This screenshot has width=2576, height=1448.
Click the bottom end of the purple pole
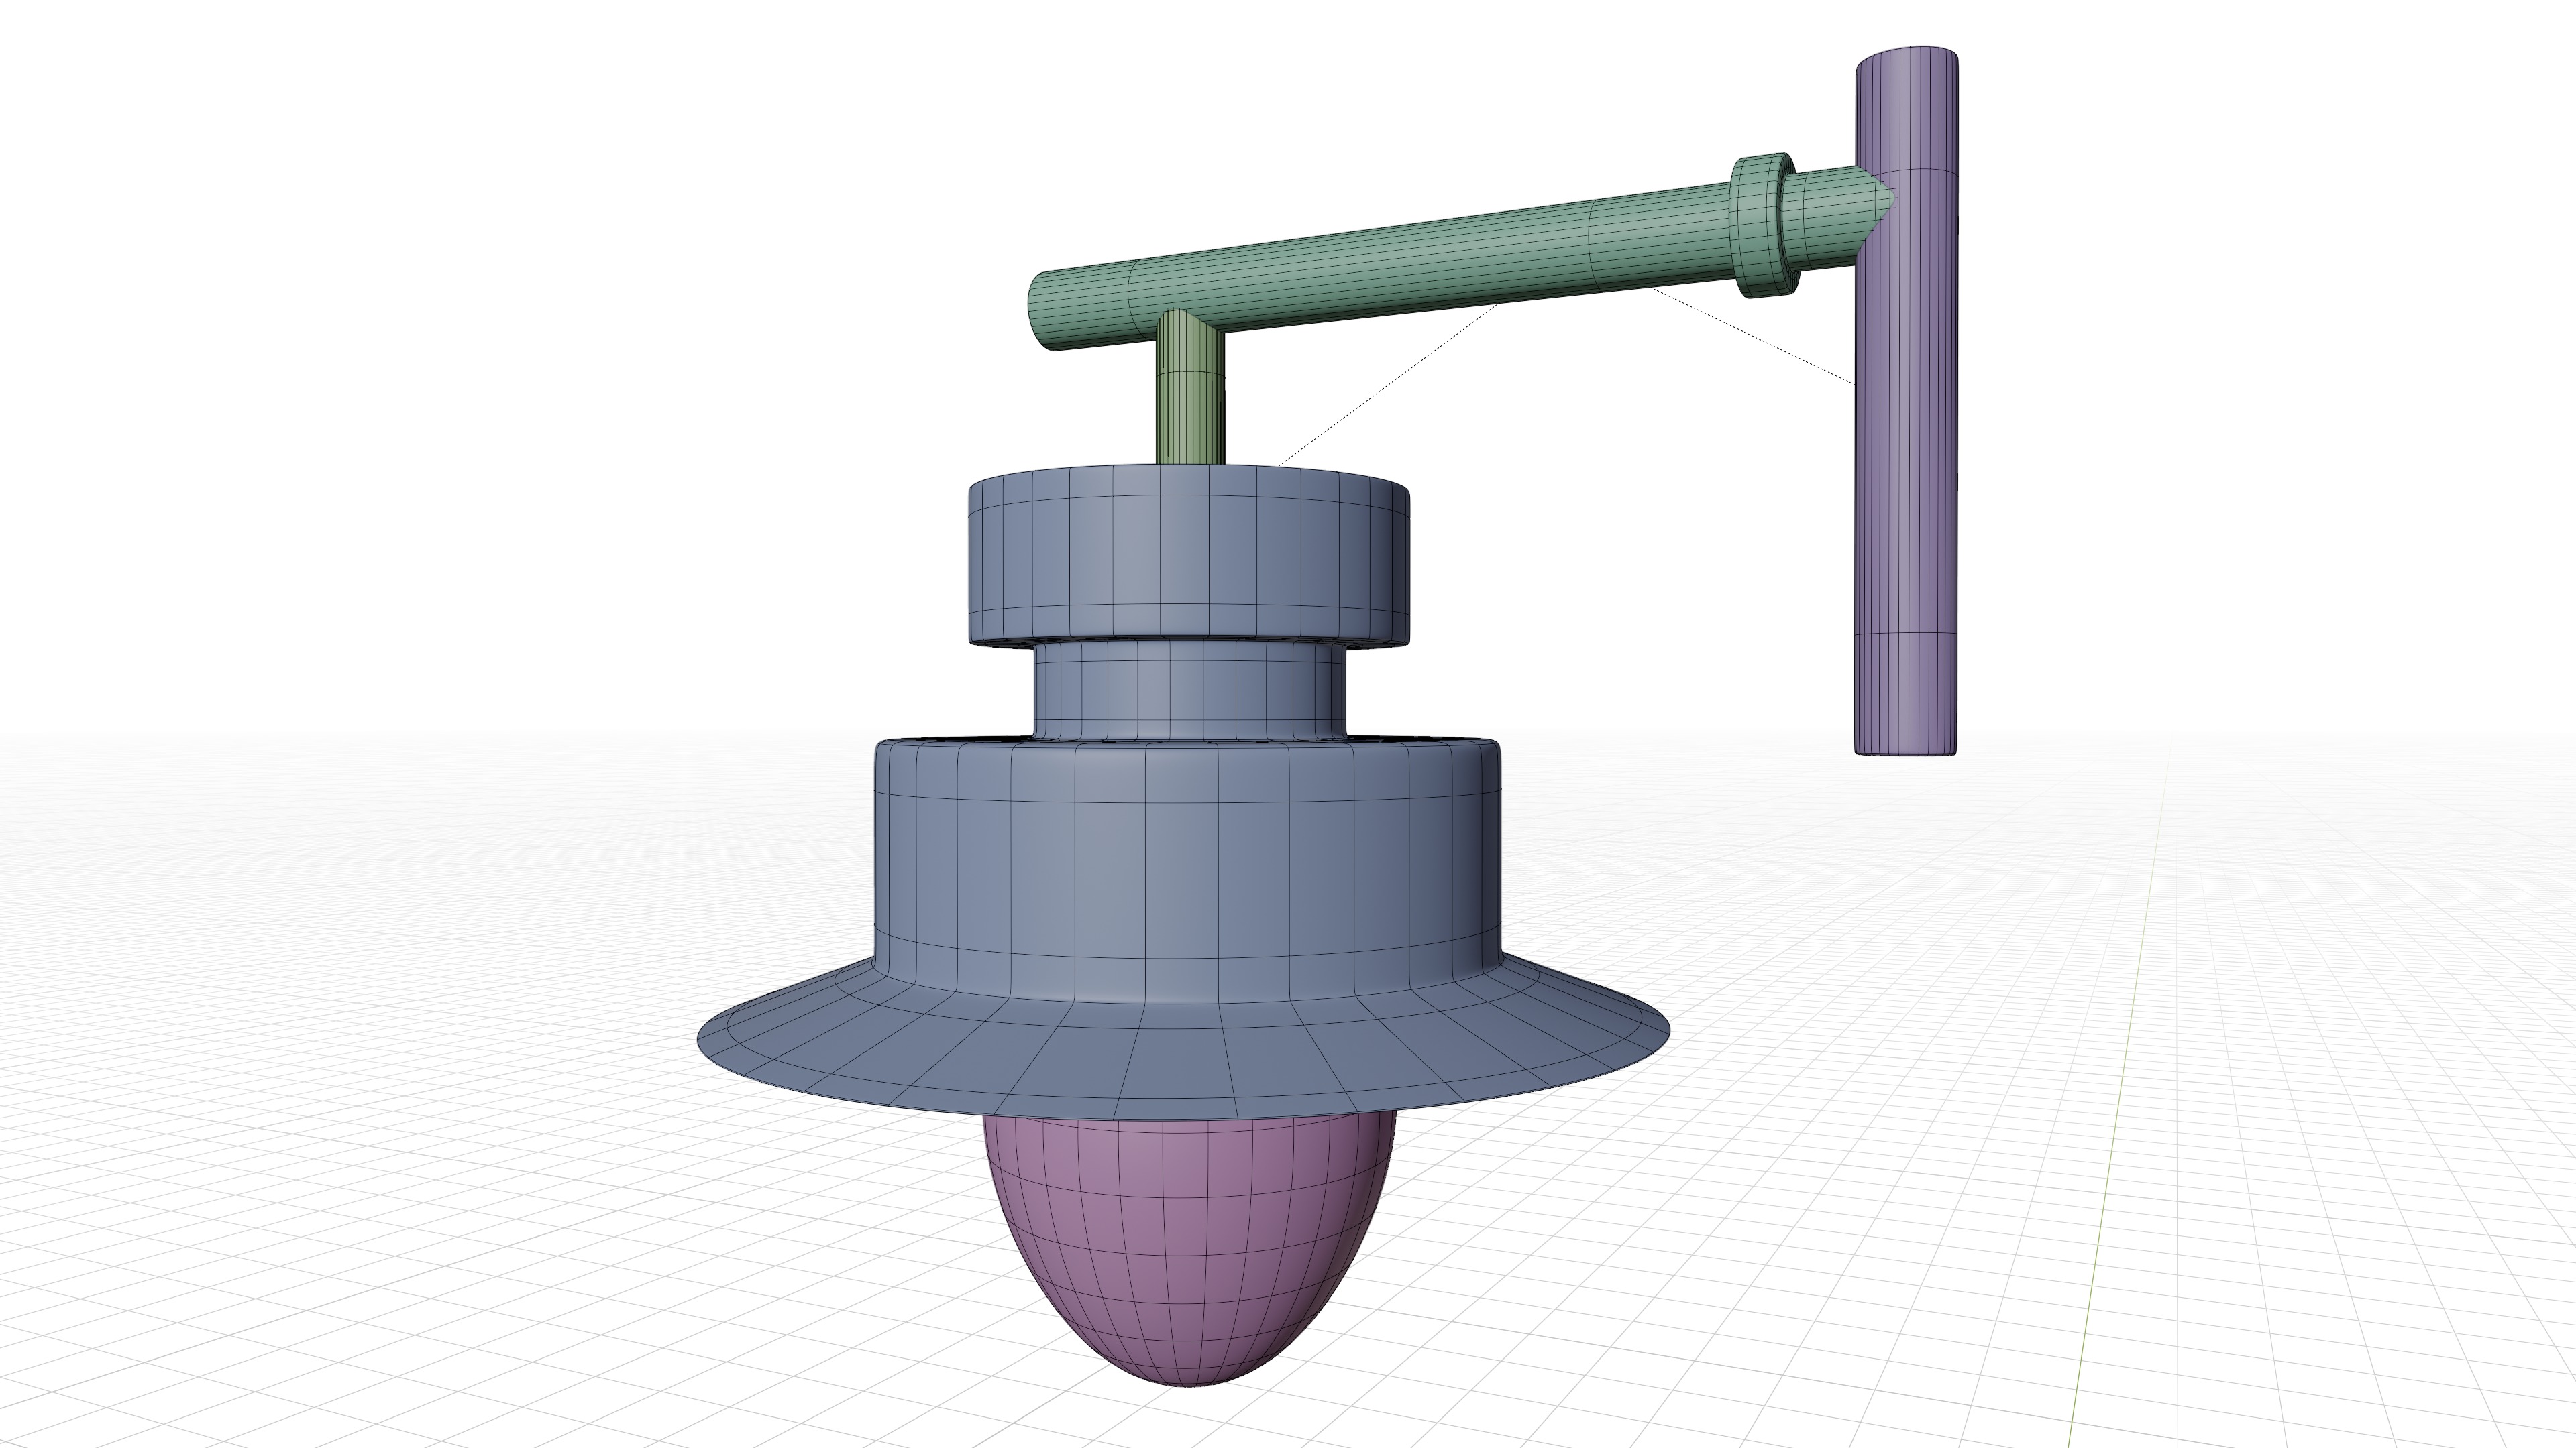1905,745
